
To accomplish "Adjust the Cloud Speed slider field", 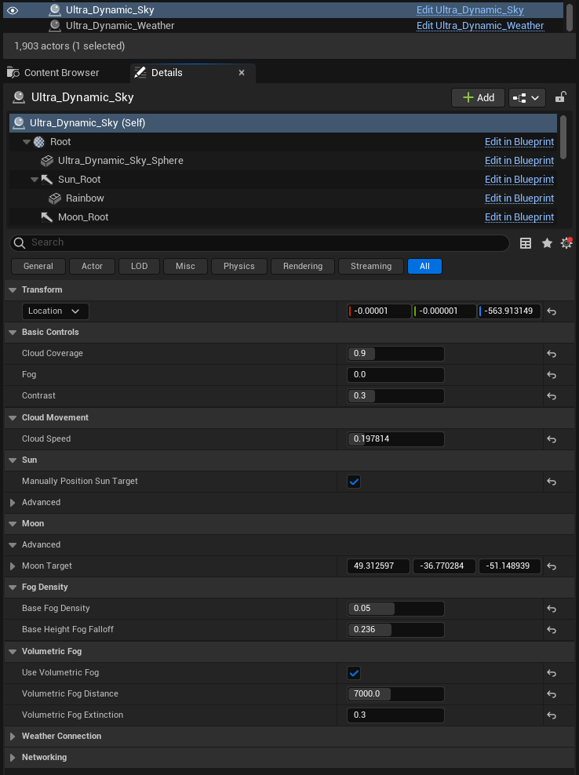I will (395, 439).
